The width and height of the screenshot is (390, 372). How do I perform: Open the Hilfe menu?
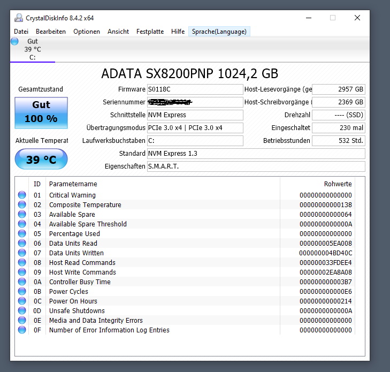coord(178,32)
